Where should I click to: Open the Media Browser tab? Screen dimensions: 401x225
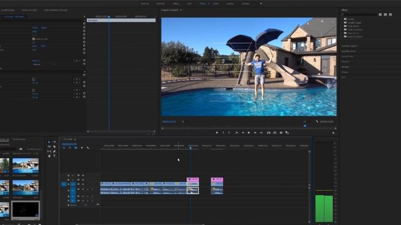click(x=19, y=139)
